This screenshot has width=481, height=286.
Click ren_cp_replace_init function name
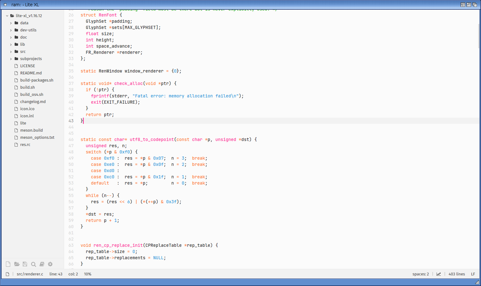coord(118,246)
